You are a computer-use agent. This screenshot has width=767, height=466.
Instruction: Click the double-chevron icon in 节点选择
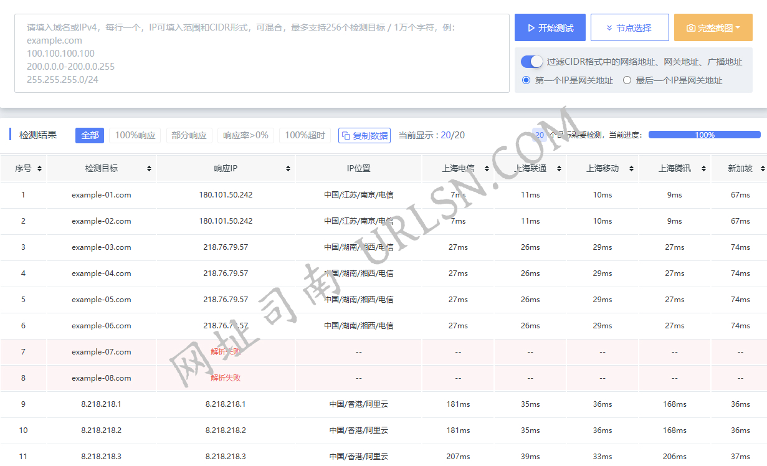[609, 27]
